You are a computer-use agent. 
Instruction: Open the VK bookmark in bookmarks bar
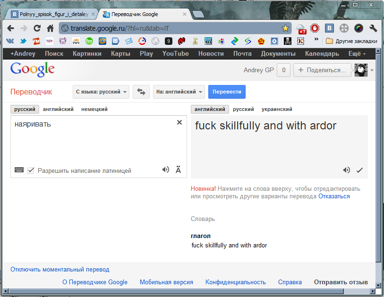tap(10, 41)
